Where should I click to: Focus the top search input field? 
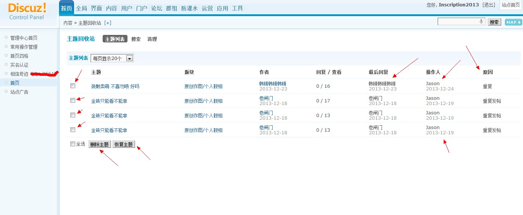coord(458,22)
